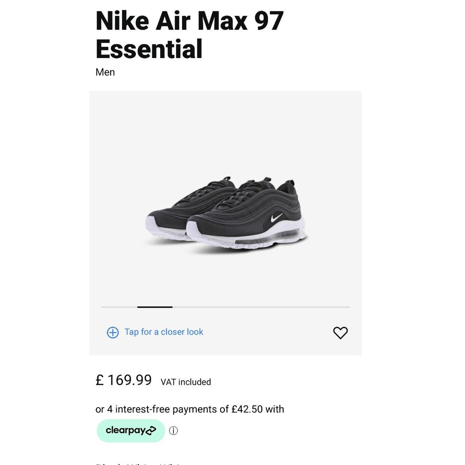Click the Clearpay arrows symbol in logo
465x465 pixels.
click(150, 431)
